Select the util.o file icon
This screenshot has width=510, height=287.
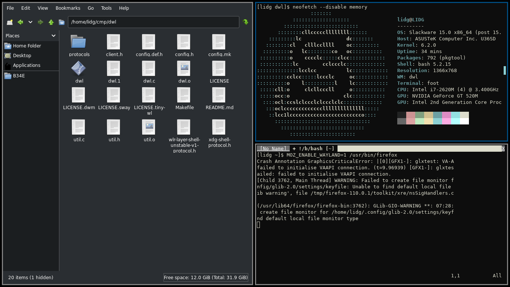(x=149, y=127)
